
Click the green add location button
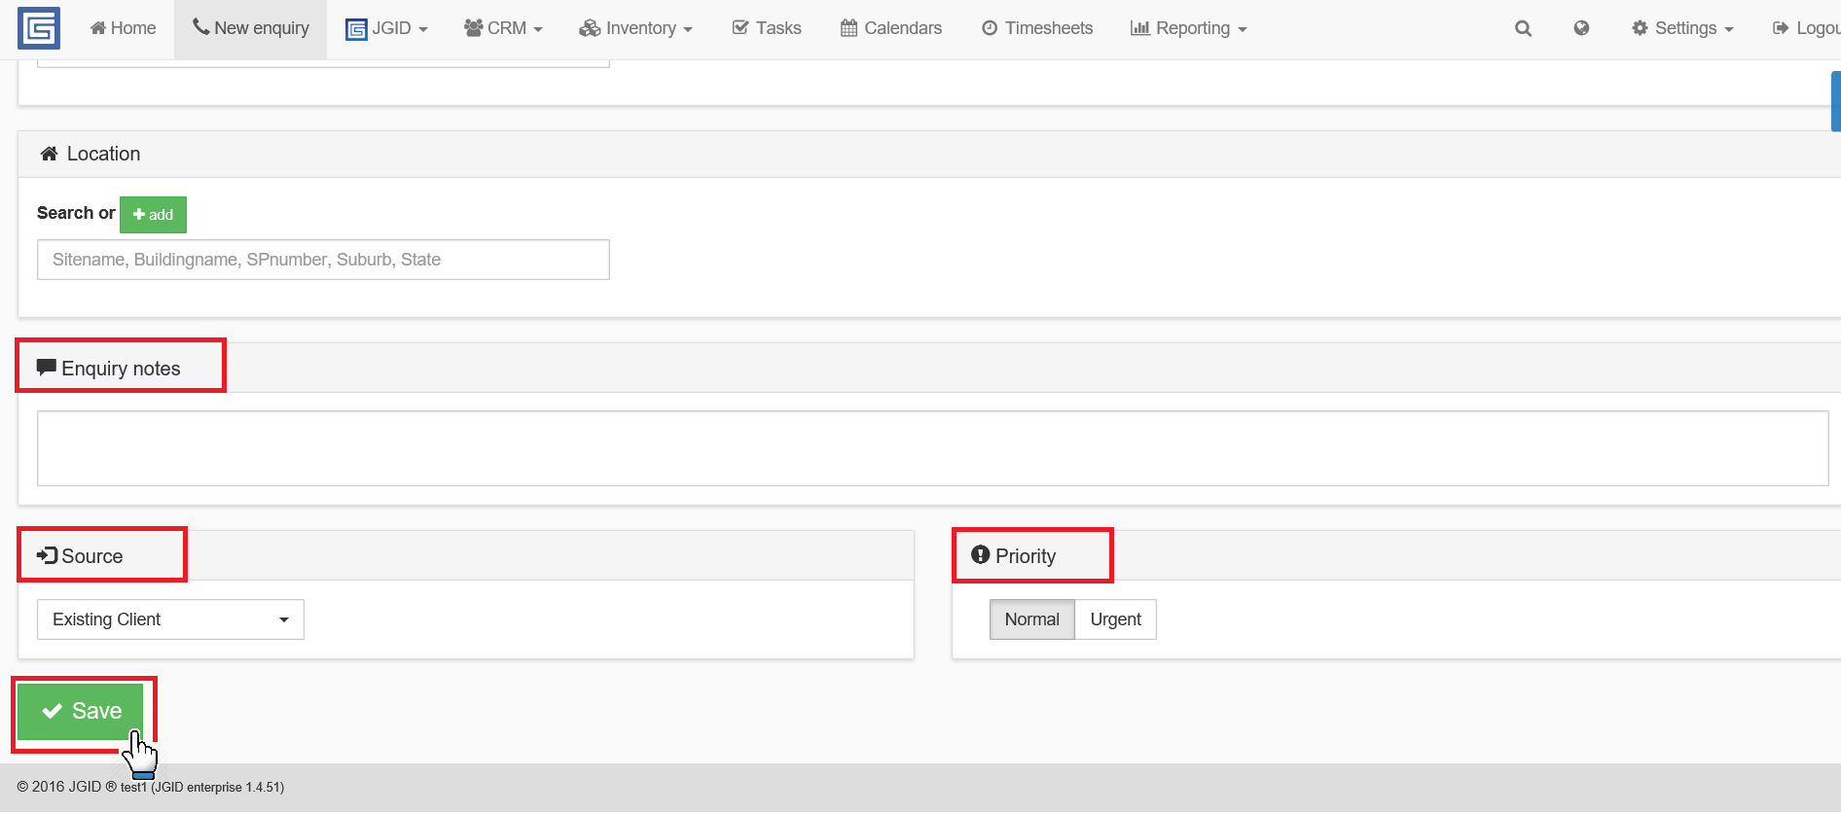point(153,215)
